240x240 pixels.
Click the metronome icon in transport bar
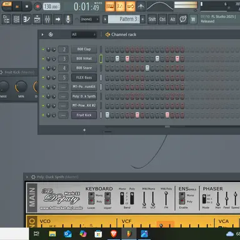pos(141,6)
